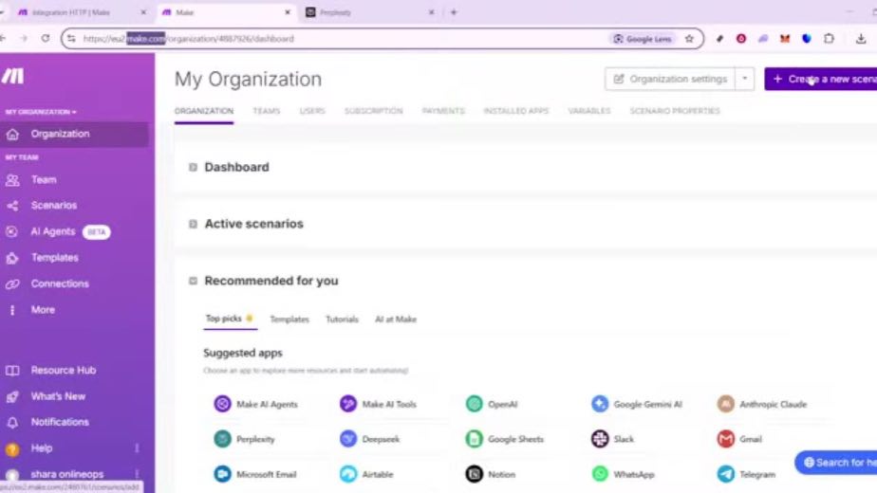Go to Scenarios in the sidebar
The image size is (877, 493).
pyautogui.click(x=54, y=206)
